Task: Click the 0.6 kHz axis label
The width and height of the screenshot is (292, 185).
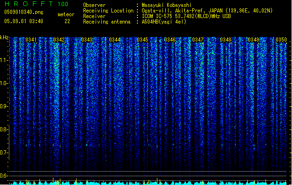Action: tap(4, 176)
